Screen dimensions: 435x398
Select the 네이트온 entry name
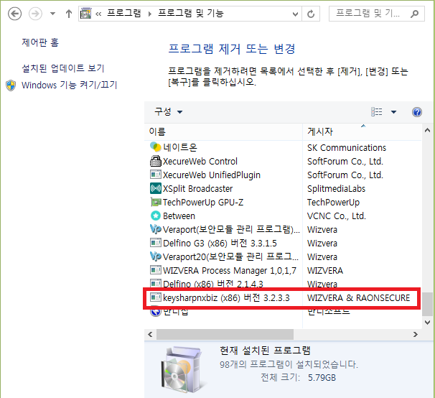[180, 147]
